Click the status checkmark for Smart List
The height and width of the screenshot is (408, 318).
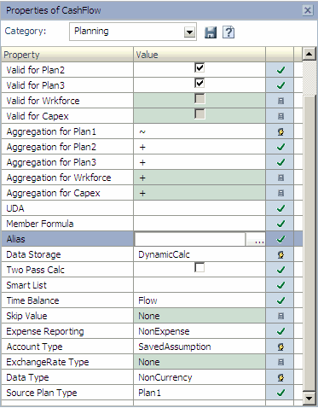point(280,285)
